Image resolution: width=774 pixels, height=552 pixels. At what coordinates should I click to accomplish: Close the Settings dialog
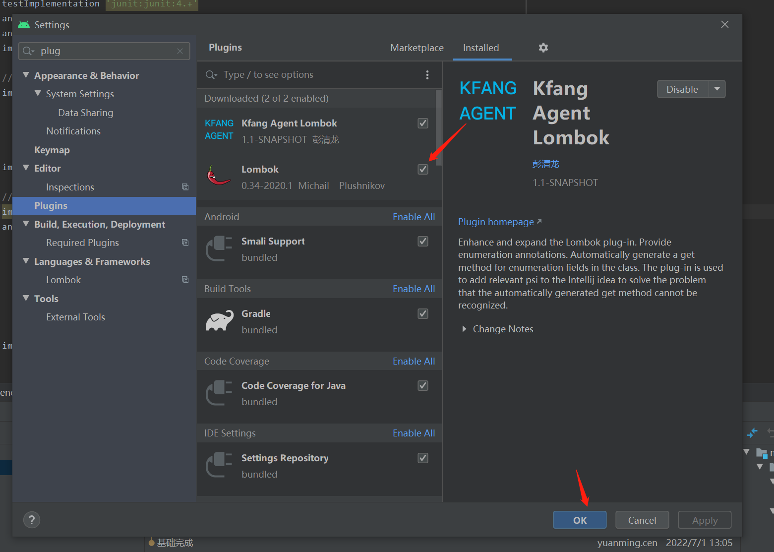point(725,24)
